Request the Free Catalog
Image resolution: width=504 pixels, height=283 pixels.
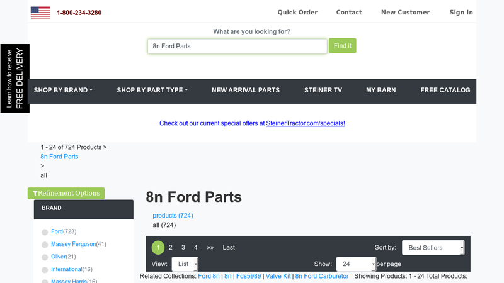[445, 90]
